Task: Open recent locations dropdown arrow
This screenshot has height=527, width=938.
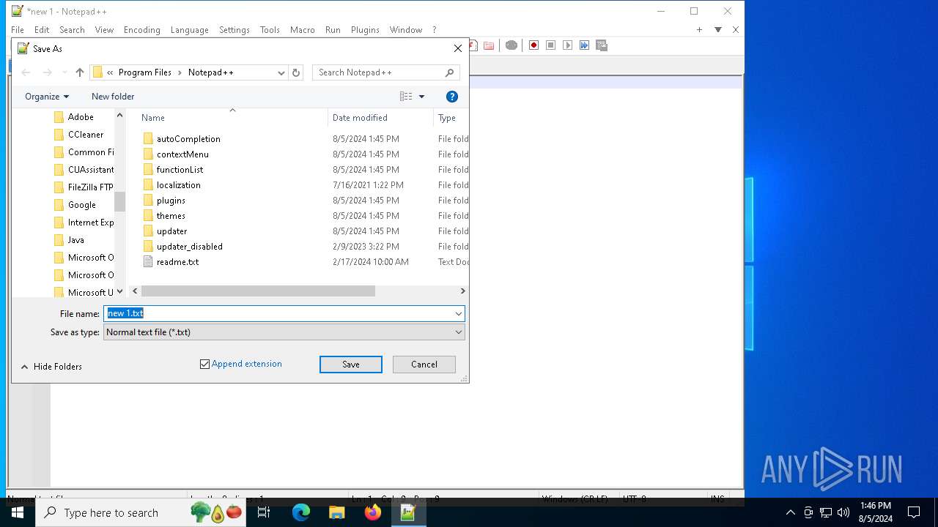Action: coord(64,72)
